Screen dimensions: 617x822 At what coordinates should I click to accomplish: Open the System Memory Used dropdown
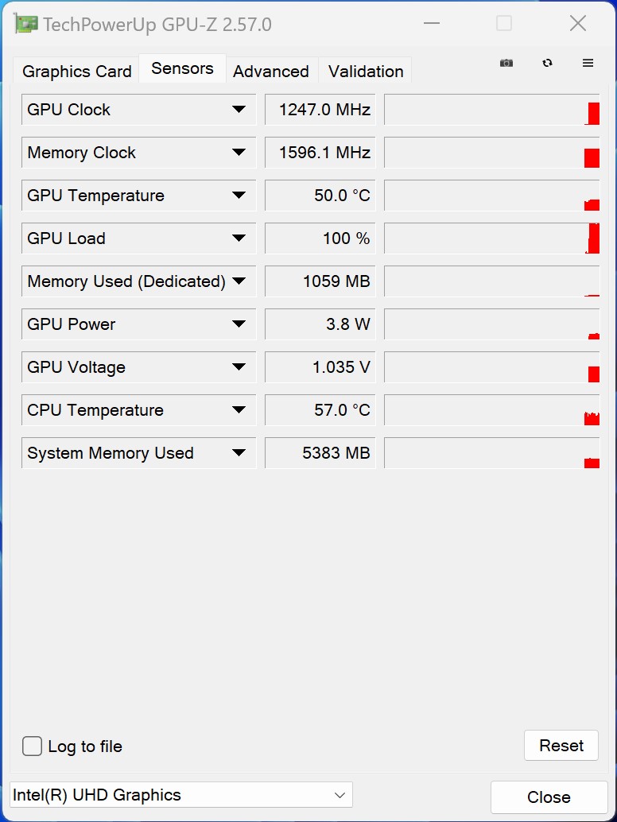click(239, 453)
